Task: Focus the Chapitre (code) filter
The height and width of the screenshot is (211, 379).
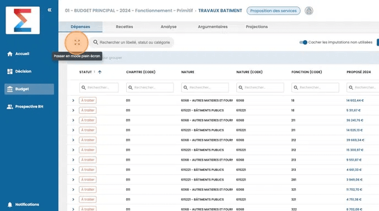Action: pyautogui.click(x=149, y=88)
